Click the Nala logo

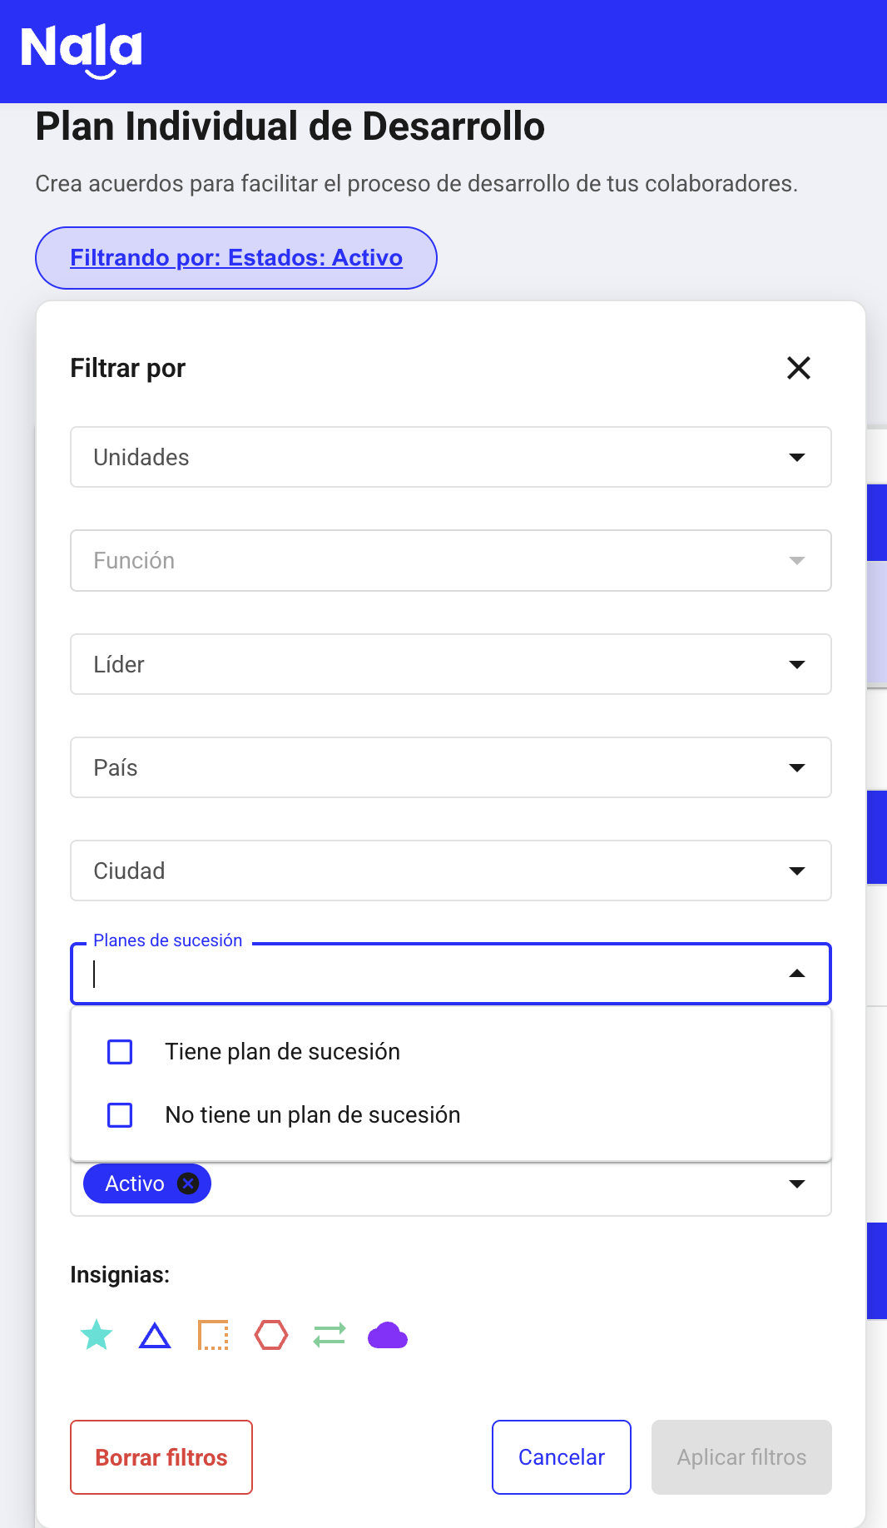(82, 50)
